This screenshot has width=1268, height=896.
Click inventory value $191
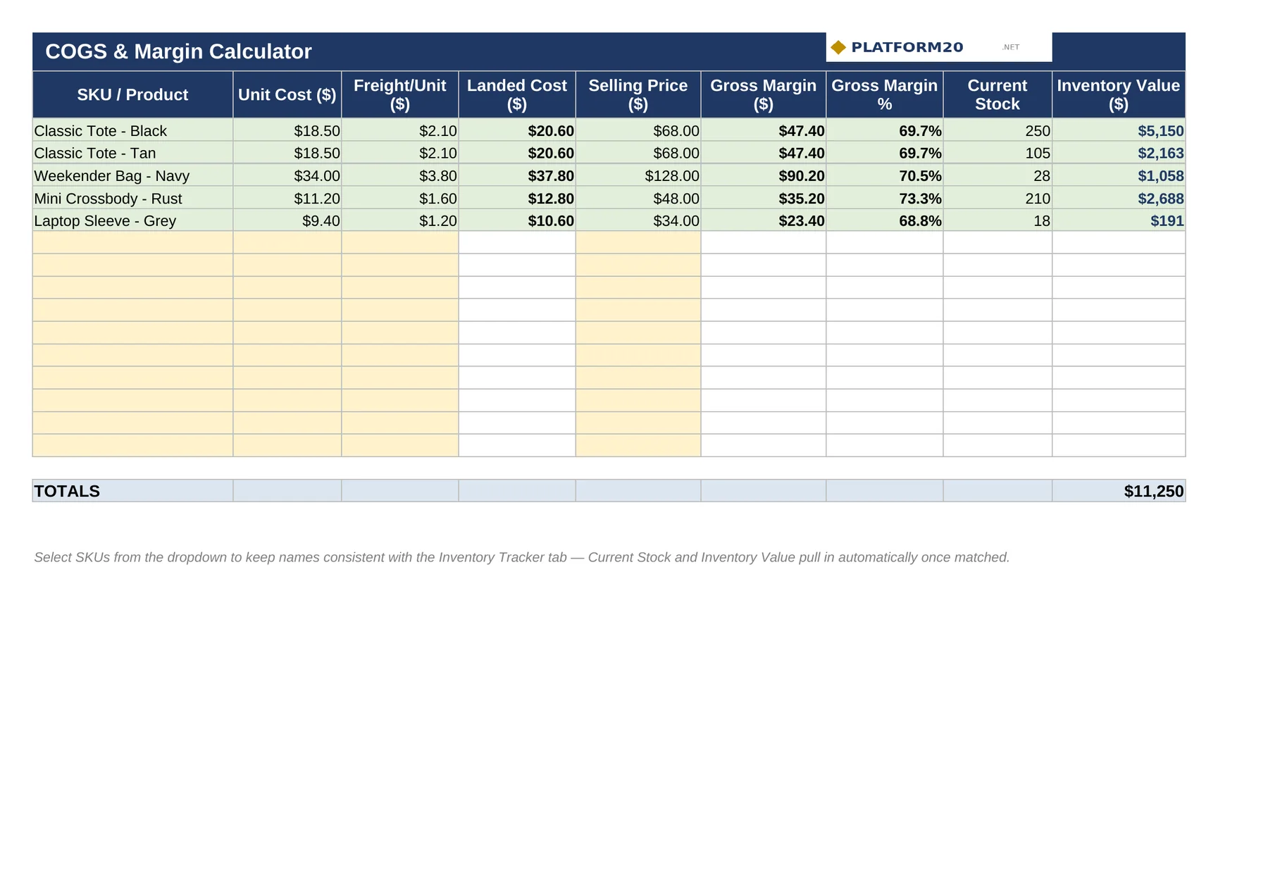tap(1119, 220)
